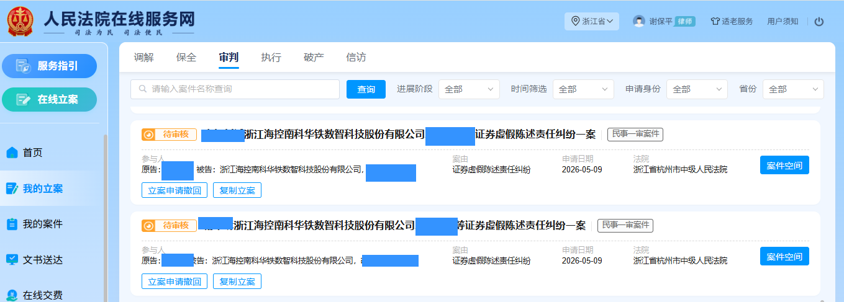Click the 查询 search button
Image resolution: width=844 pixels, height=302 pixels.
[x=366, y=89]
